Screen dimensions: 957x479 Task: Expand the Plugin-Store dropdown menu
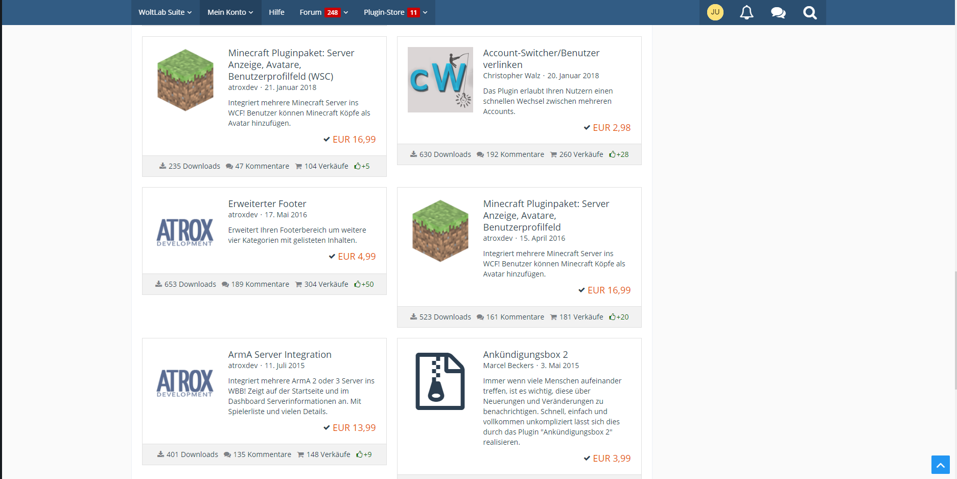coord(395,12)
